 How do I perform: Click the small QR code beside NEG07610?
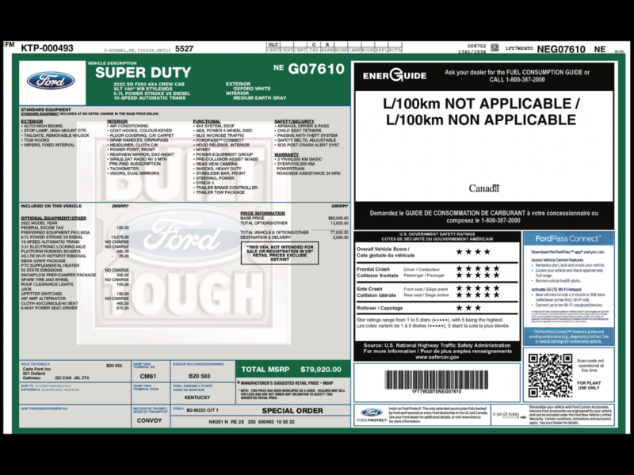click(495, 47)
